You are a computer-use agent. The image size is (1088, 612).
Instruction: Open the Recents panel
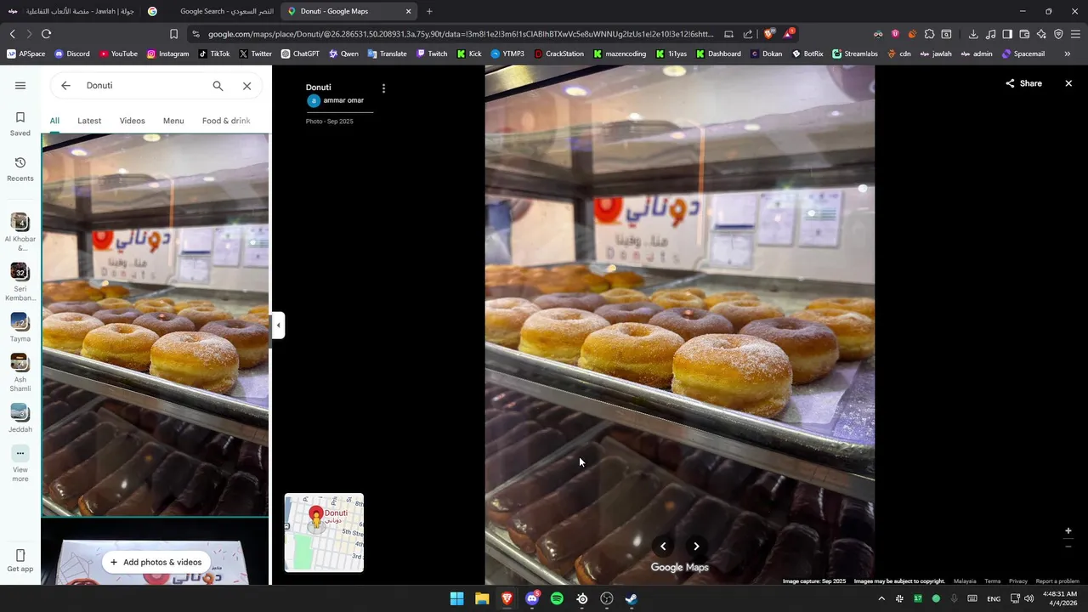click(20, 169)
